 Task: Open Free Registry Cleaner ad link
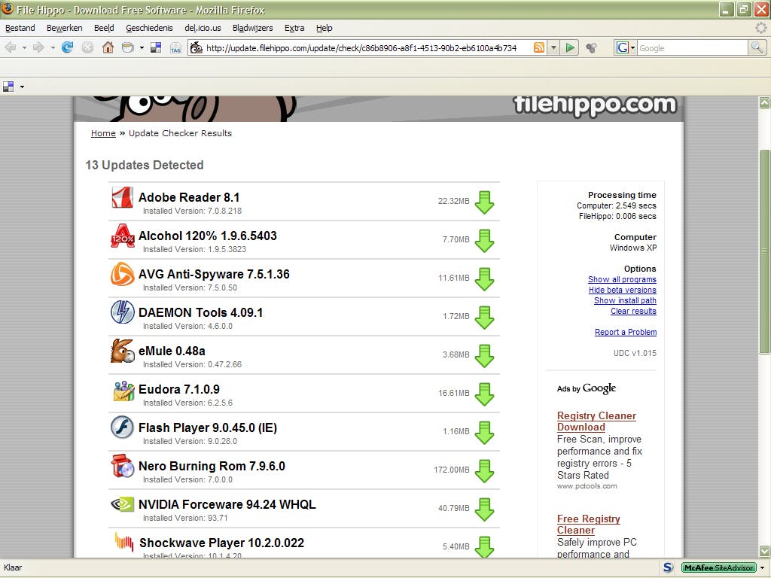pos(588,525)
